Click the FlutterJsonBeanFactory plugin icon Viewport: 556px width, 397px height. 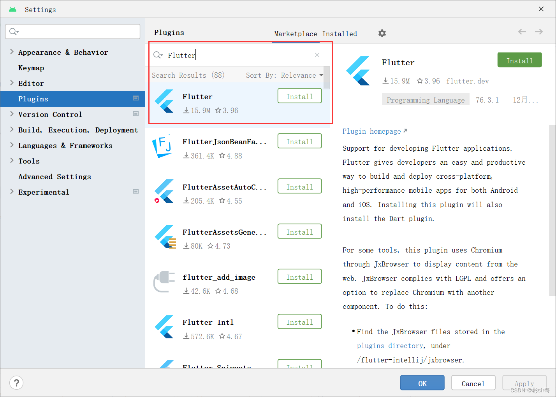(x=162, y=147)
